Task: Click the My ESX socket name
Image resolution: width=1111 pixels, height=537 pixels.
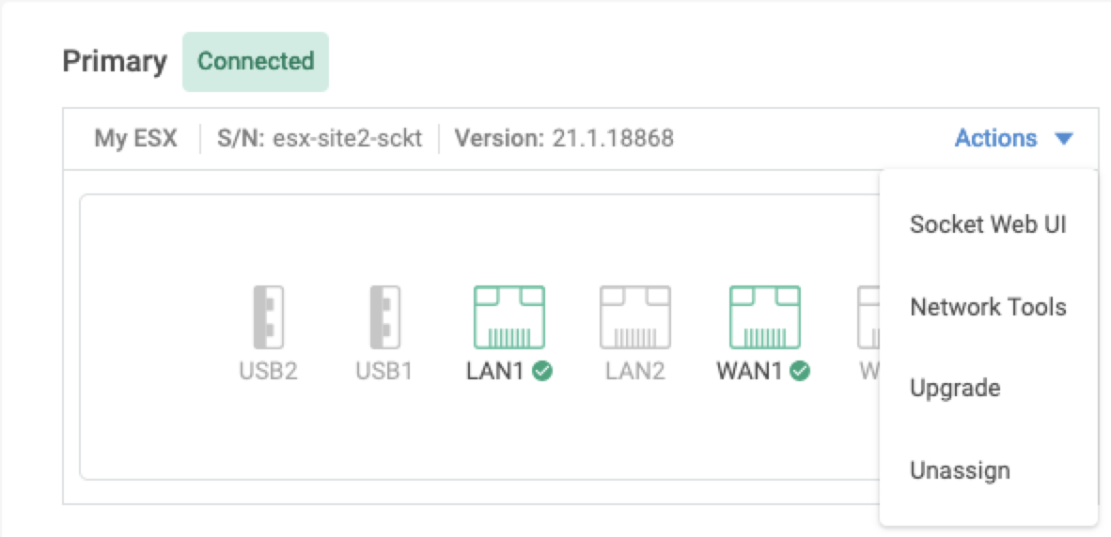Action: pyautogui.click(x=135, y=139)
